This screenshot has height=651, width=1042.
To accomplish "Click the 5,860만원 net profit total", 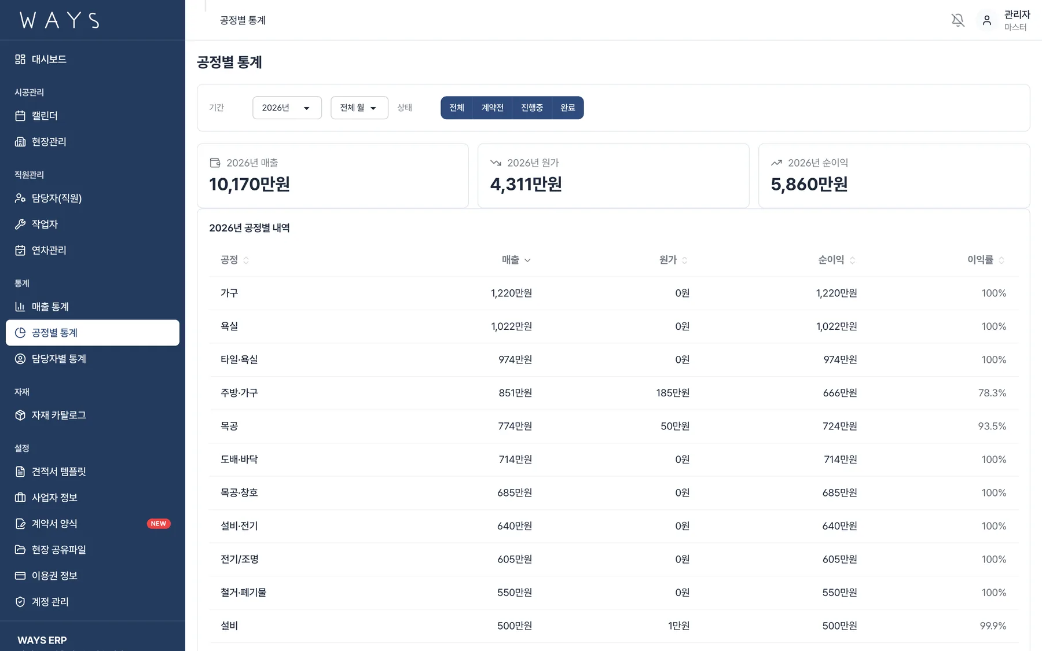I will pyautogui.click(x=809, y=184).
